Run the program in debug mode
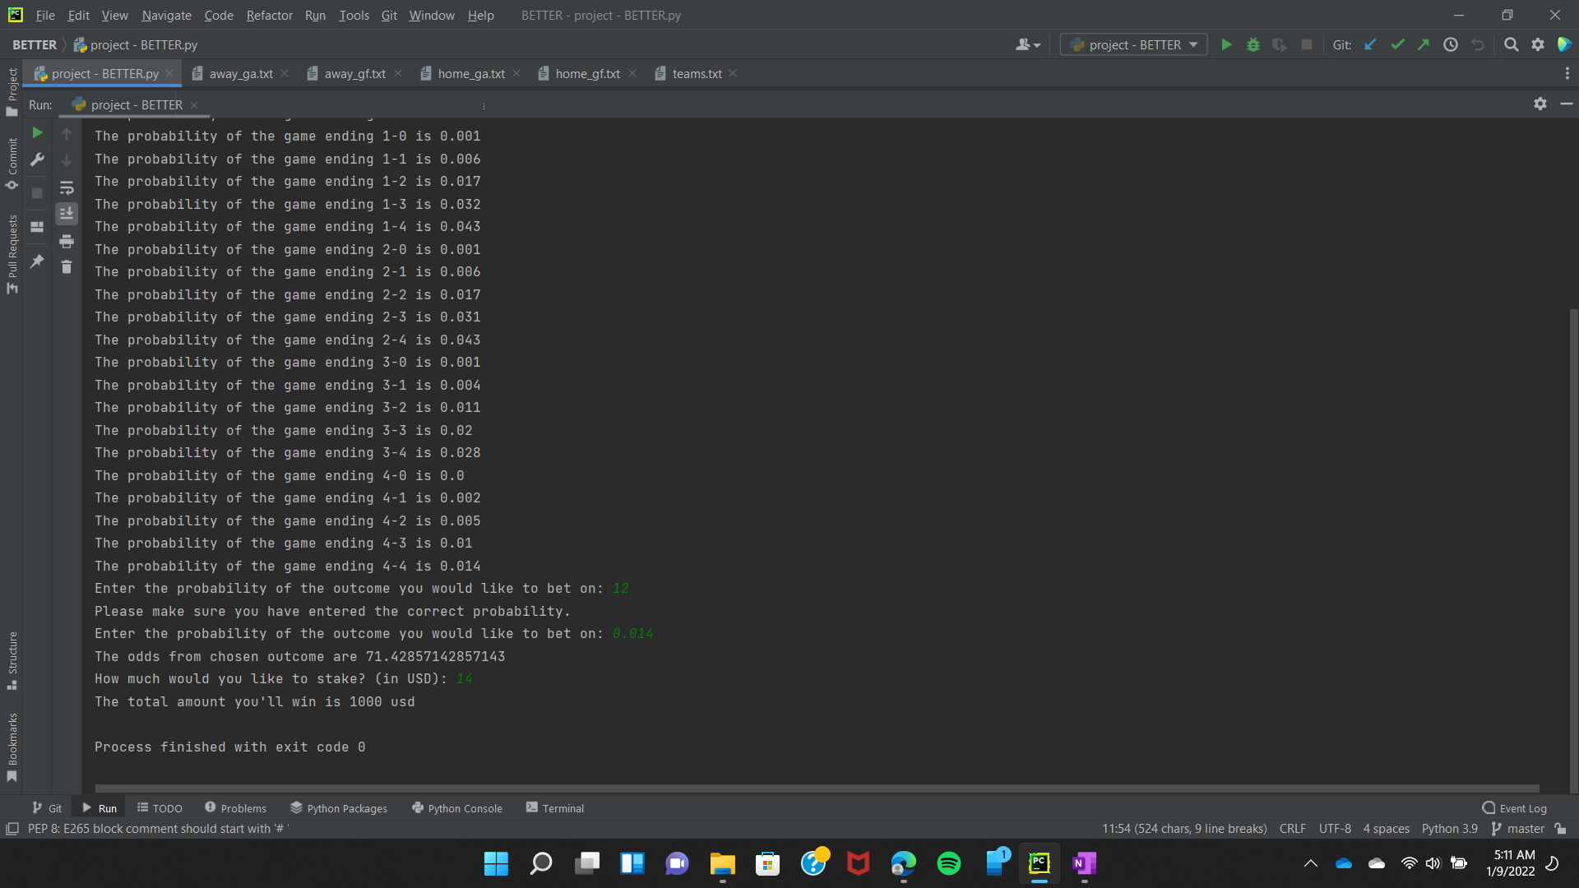The height and width of the screenshot is (888, 1579). (1253, 44)
